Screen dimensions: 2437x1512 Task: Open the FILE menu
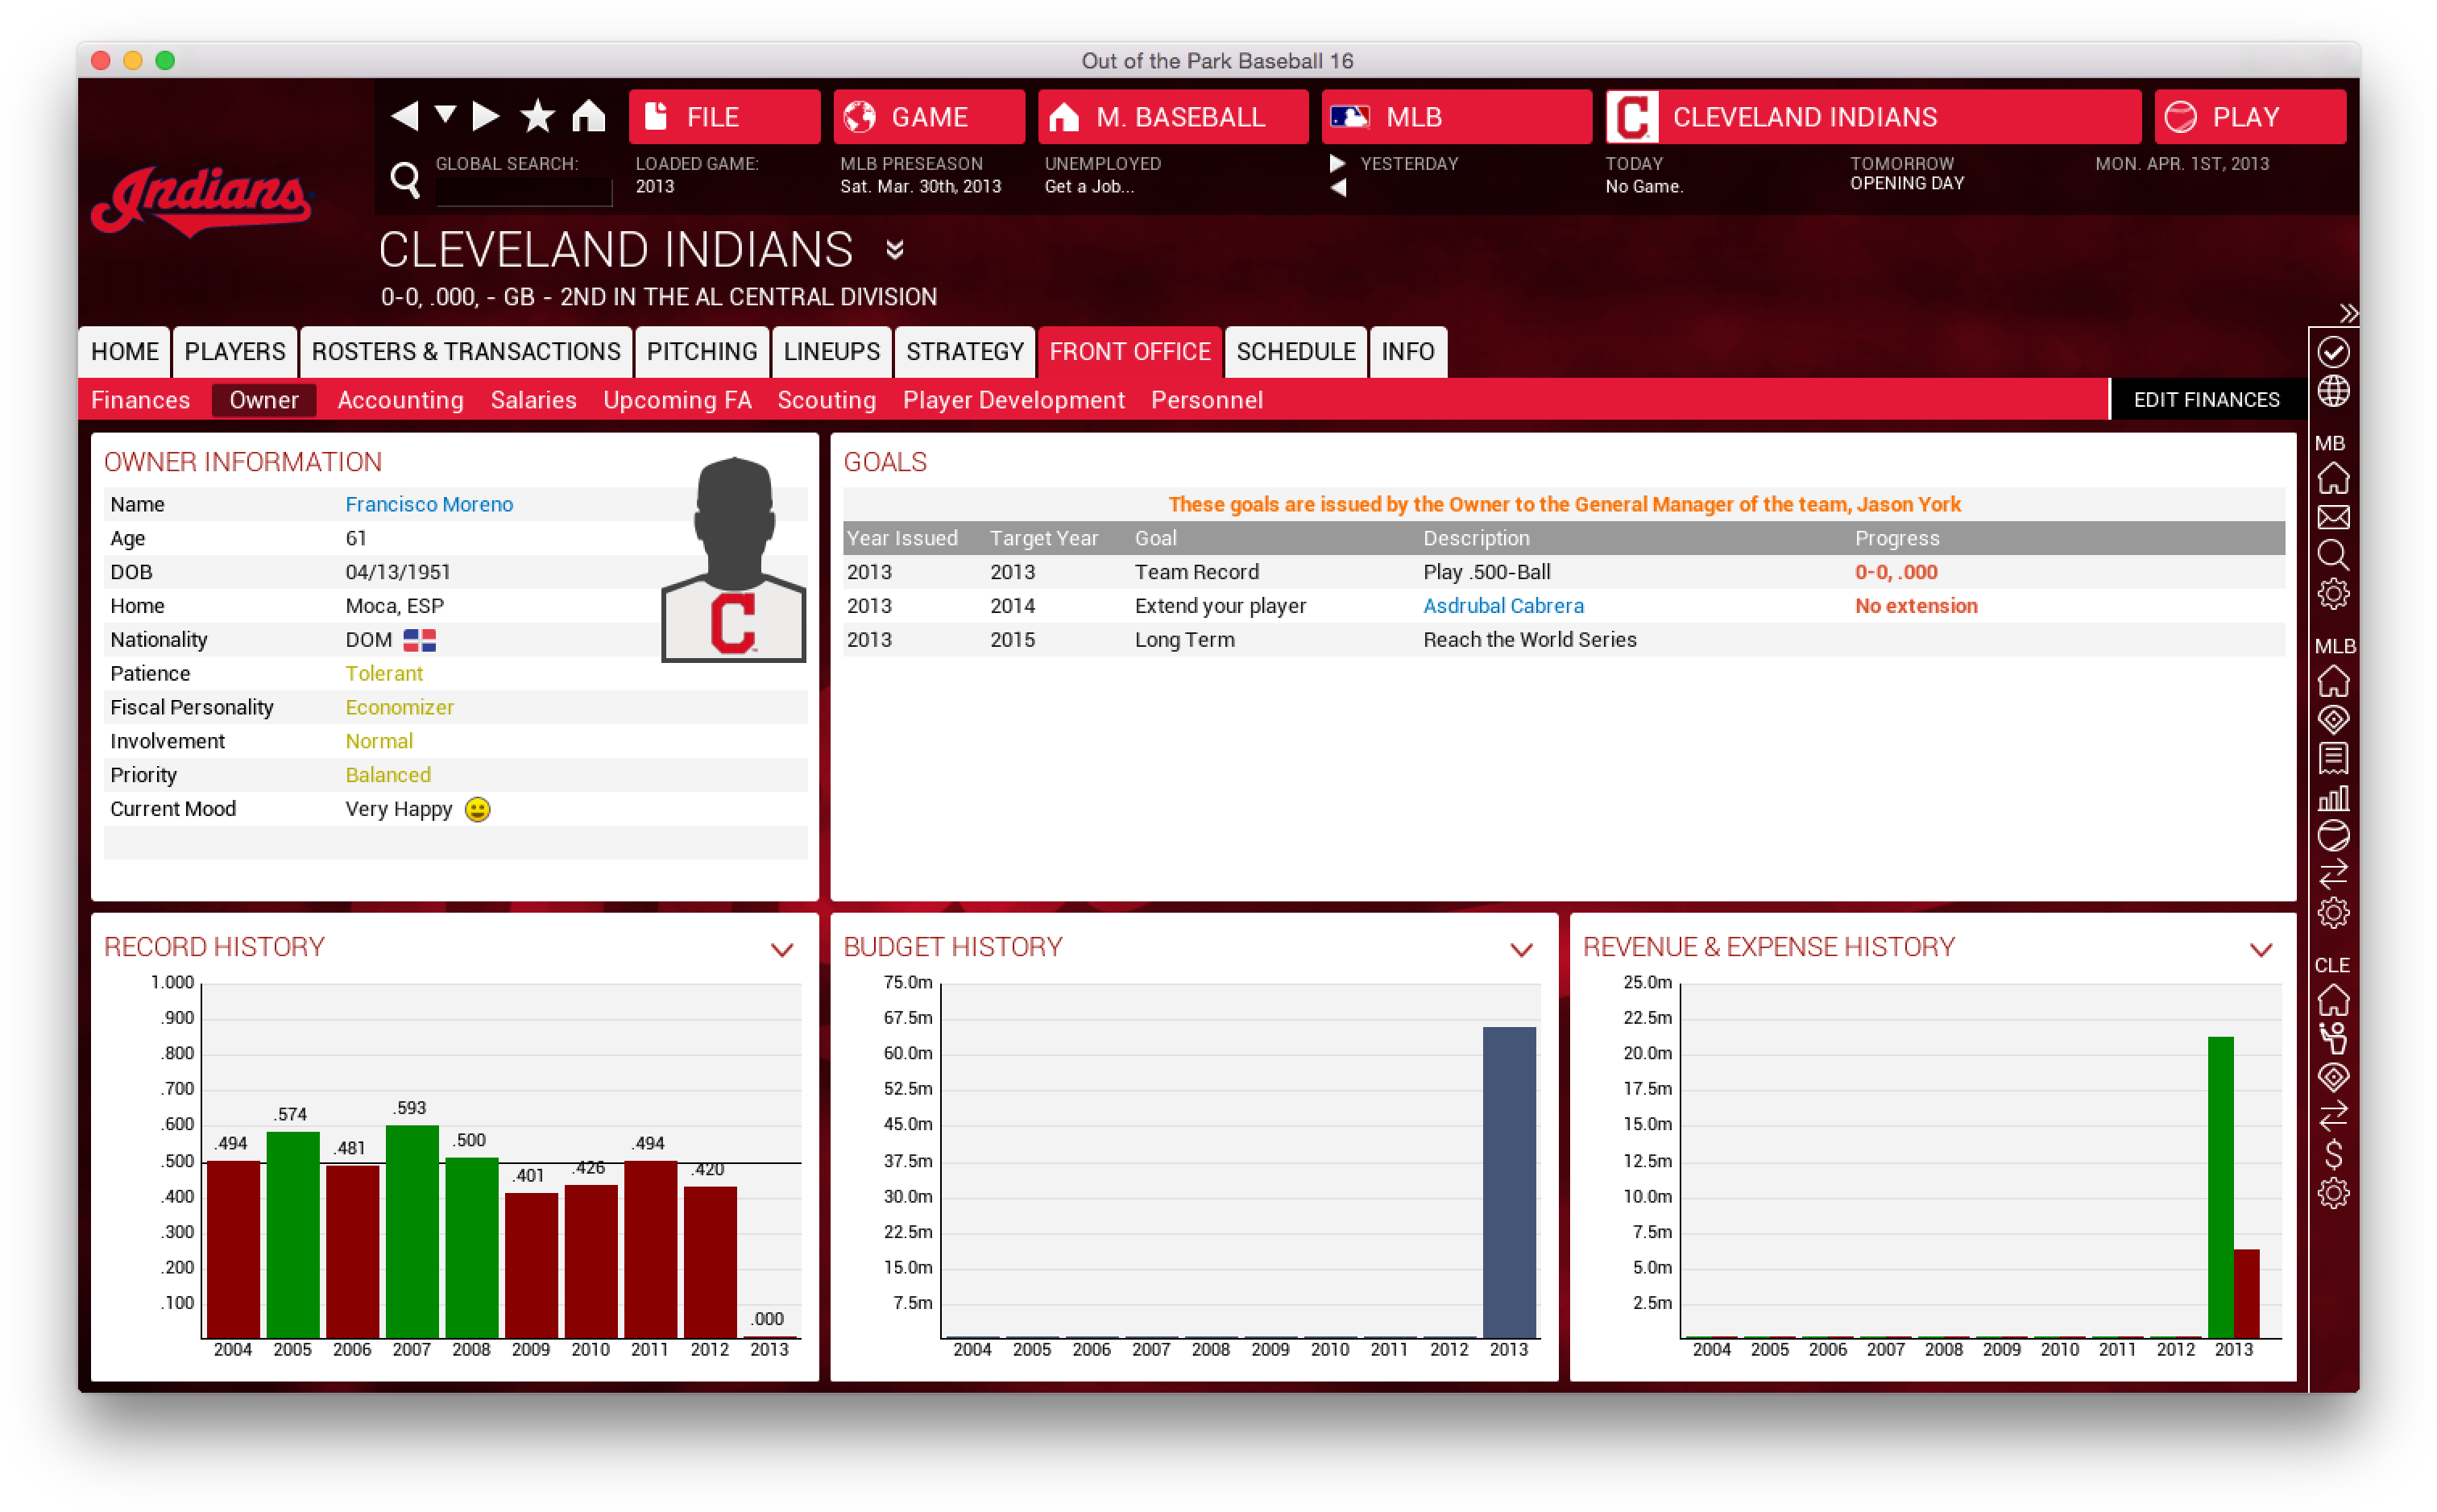(x=724, y=117)
